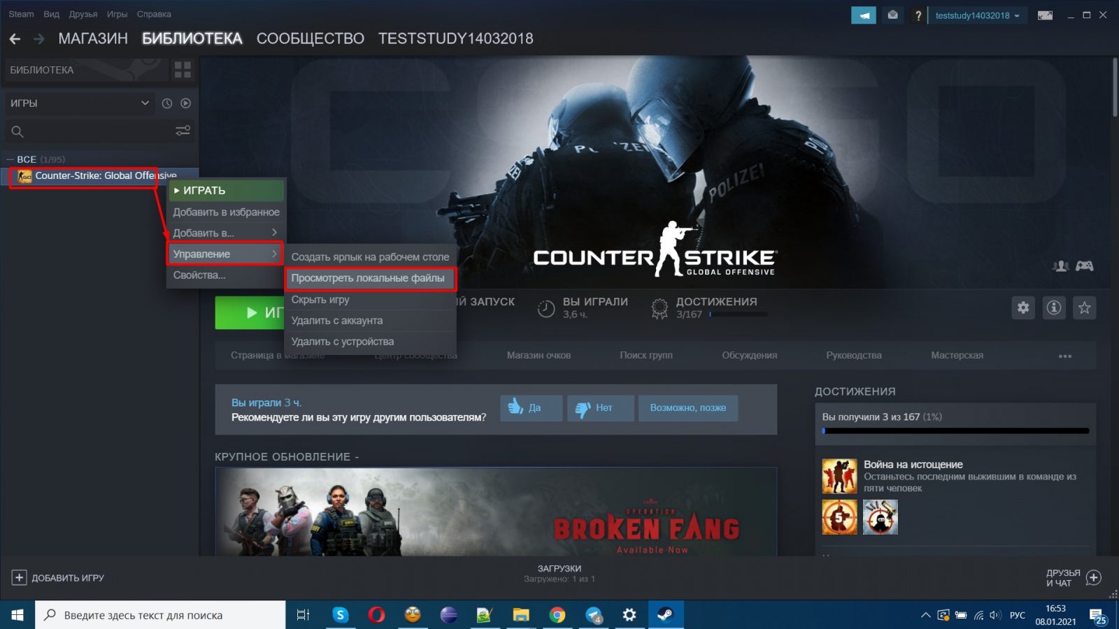This screenshot has width=1119, height=629.
Task: Go forward with the right arrow
Action: pyautogui.click(x=39, y=39)
